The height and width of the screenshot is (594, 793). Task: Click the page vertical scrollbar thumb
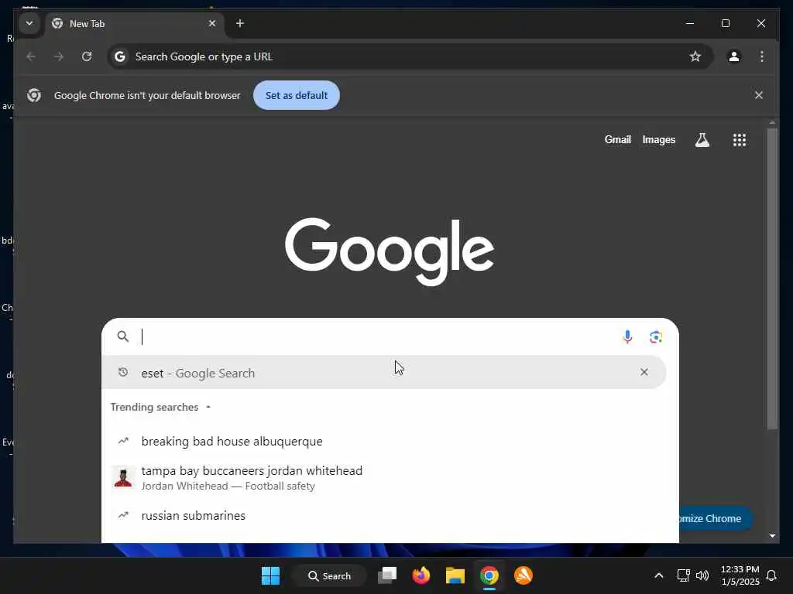(772, 278)
